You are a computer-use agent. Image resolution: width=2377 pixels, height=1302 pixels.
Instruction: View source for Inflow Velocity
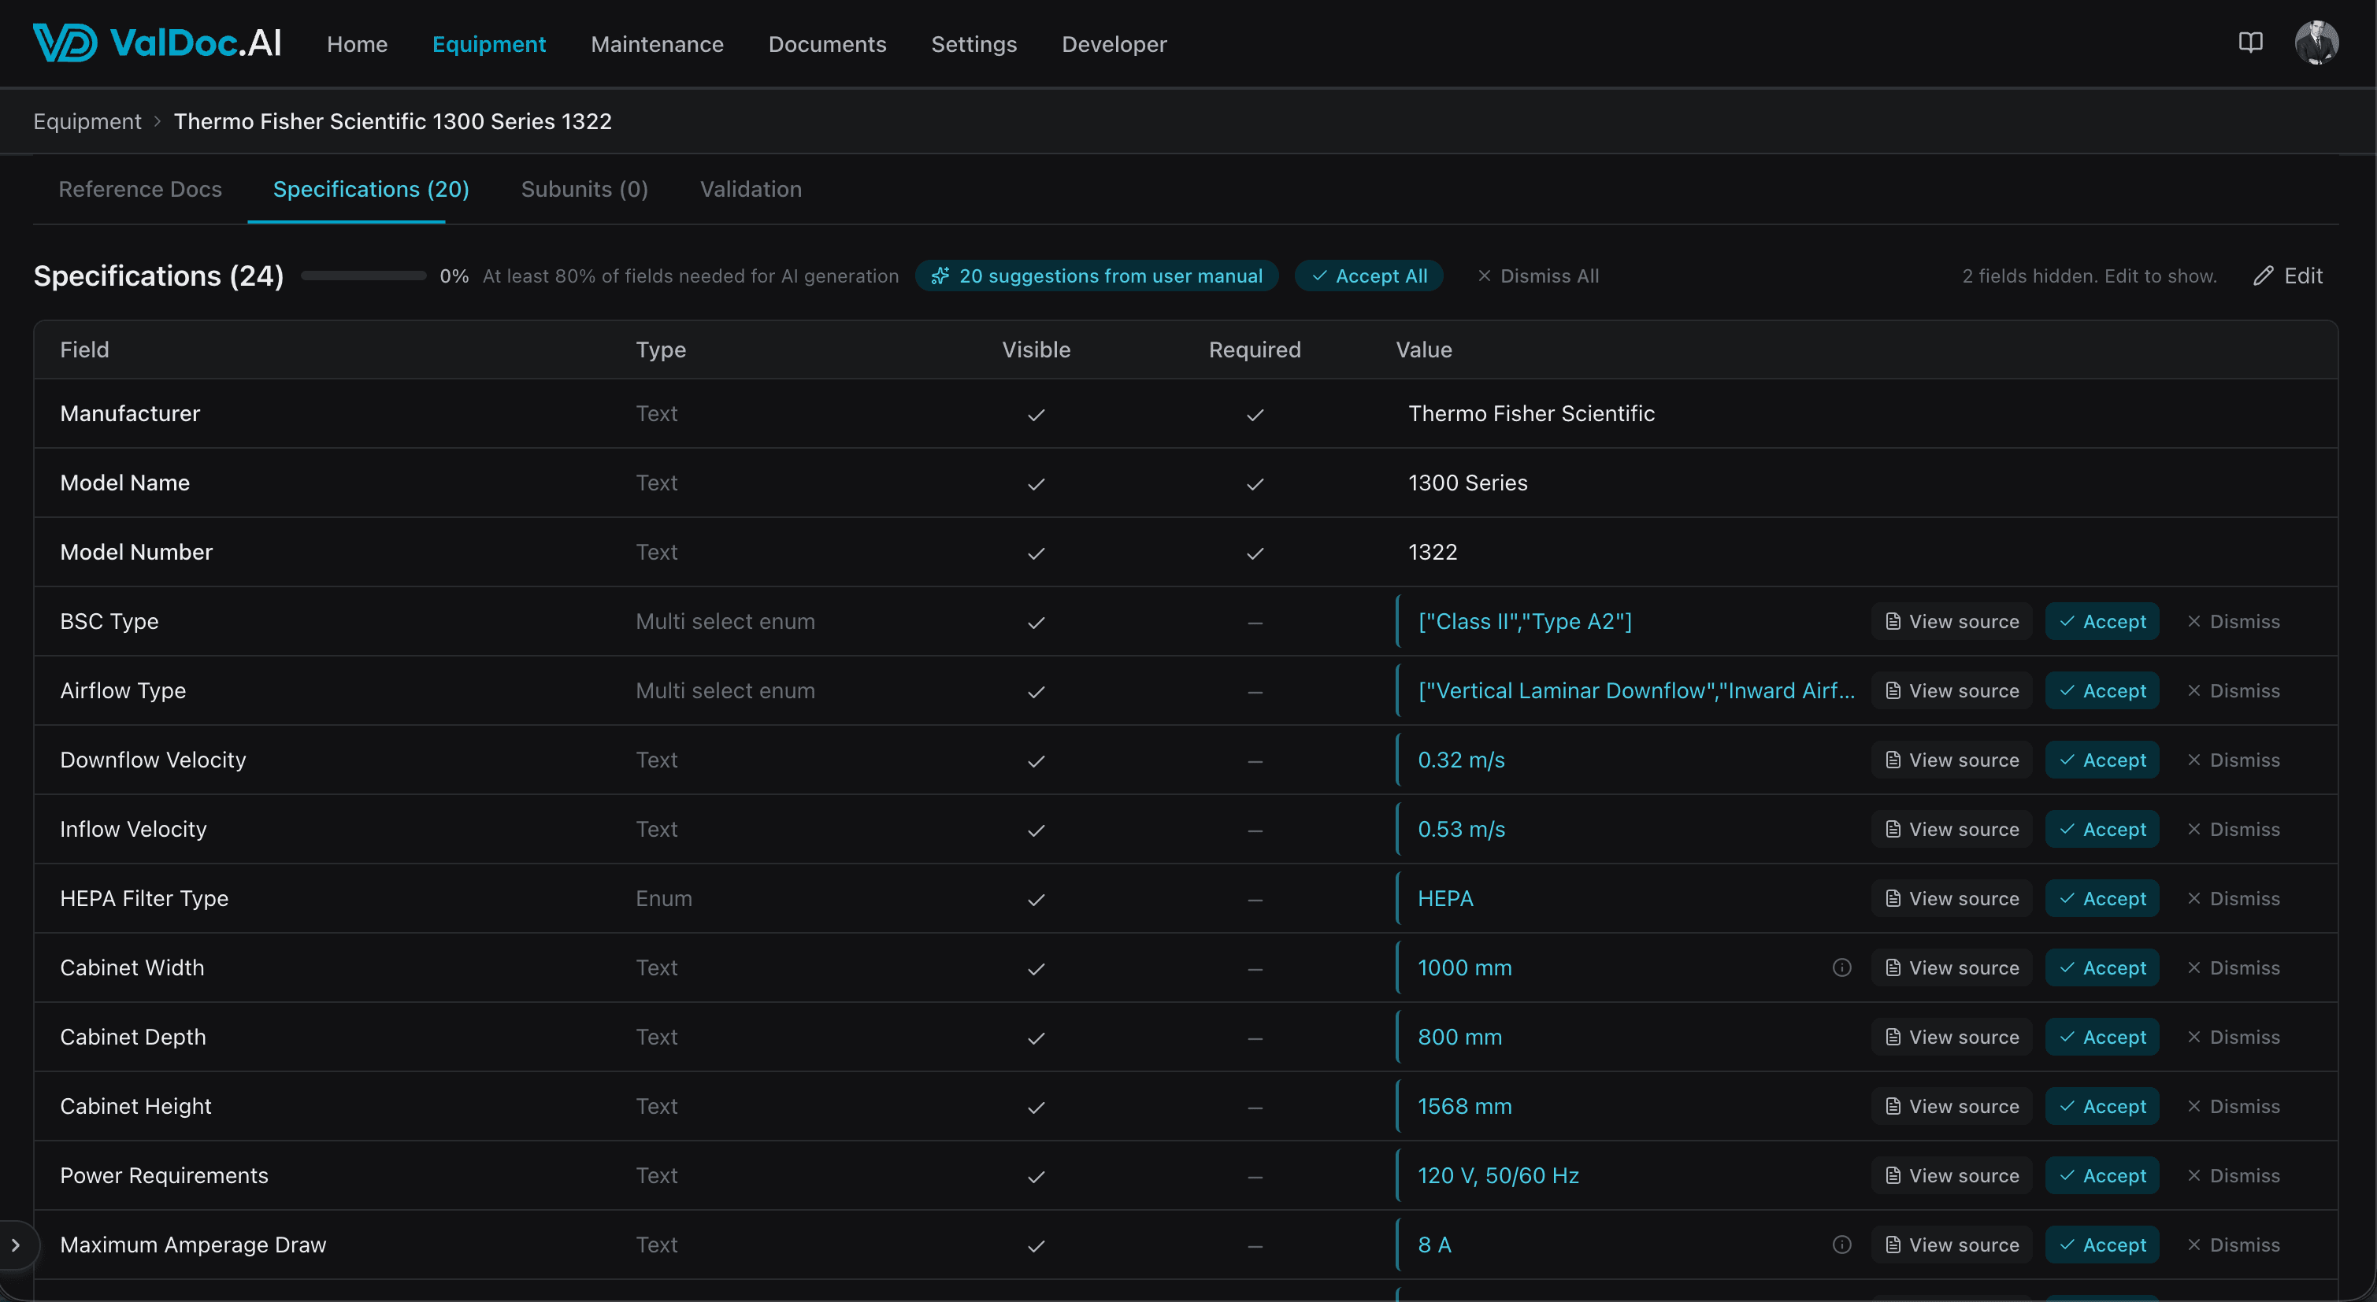pyautogui.click(x=1952, y=829)
